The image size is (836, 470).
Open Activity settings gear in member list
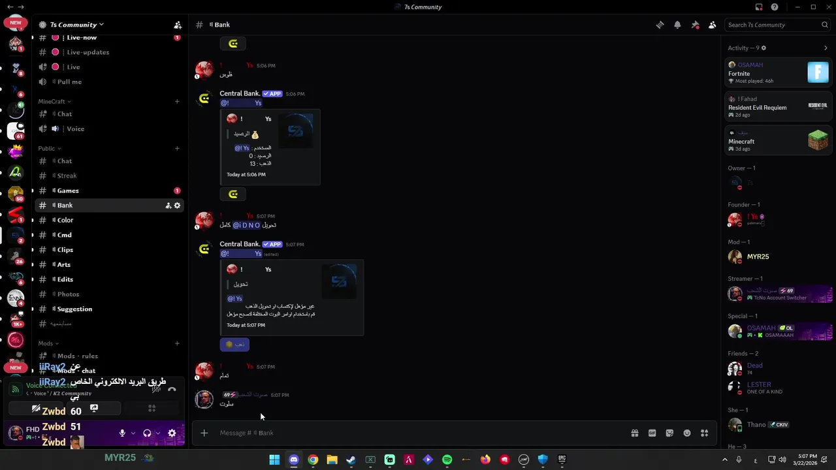[x=764, y=48]
